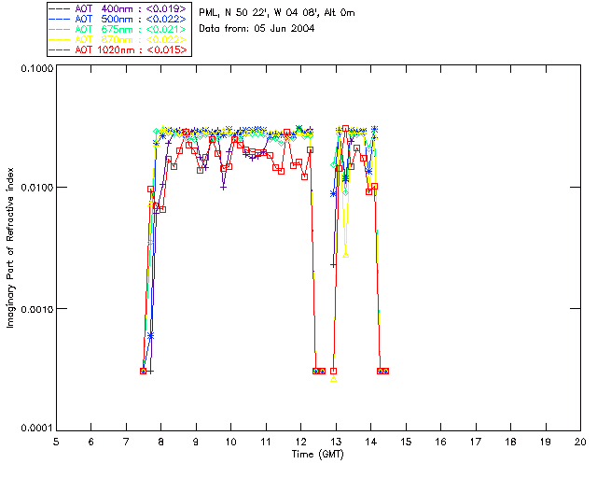This screenshot has height=478, width=597.
Task: Click the x-axis tick label 17
Action: point(476,442)
